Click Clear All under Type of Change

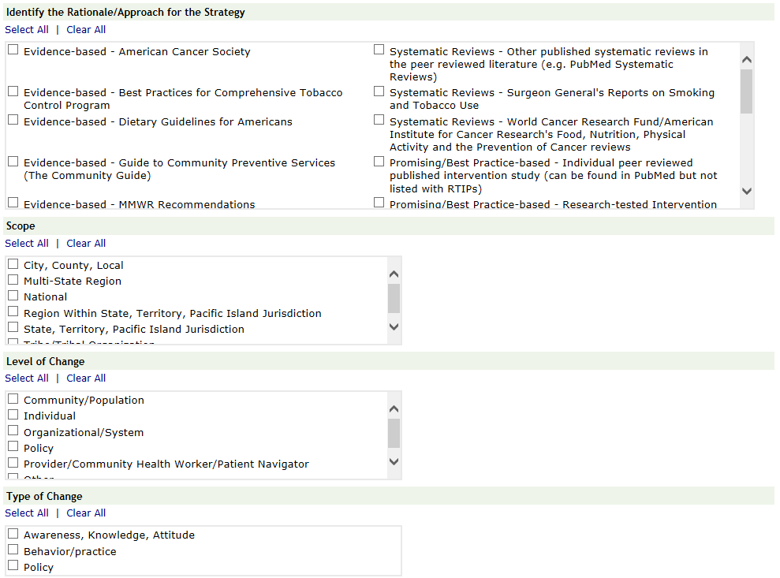click(x=86, y=513)
